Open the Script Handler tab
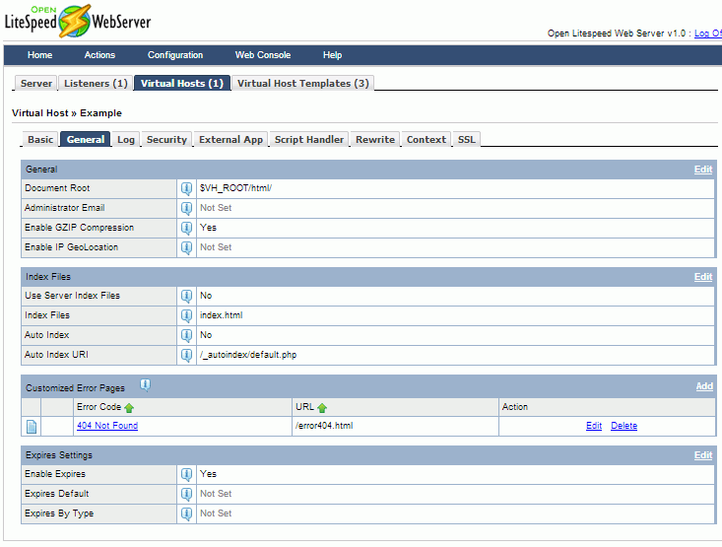This screenshot has height=547, width=722. click(x=309, y=140)
